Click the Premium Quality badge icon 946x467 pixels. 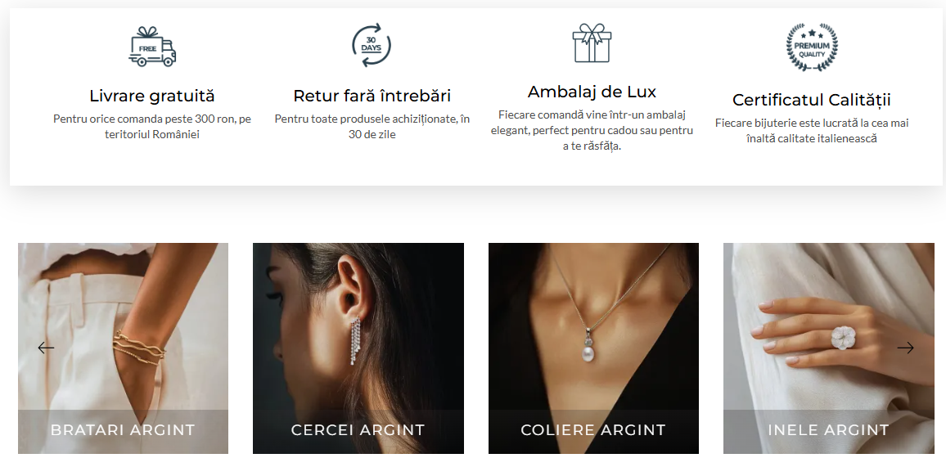812,47
